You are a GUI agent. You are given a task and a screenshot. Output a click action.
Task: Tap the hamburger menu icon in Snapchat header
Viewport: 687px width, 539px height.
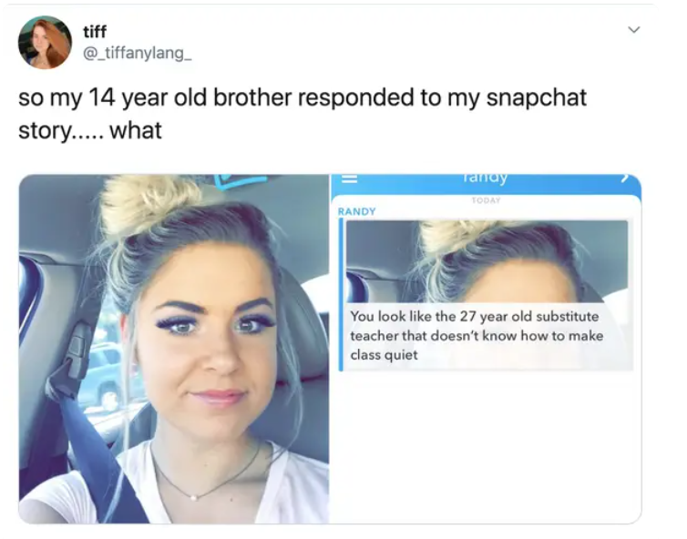[349, 179]
